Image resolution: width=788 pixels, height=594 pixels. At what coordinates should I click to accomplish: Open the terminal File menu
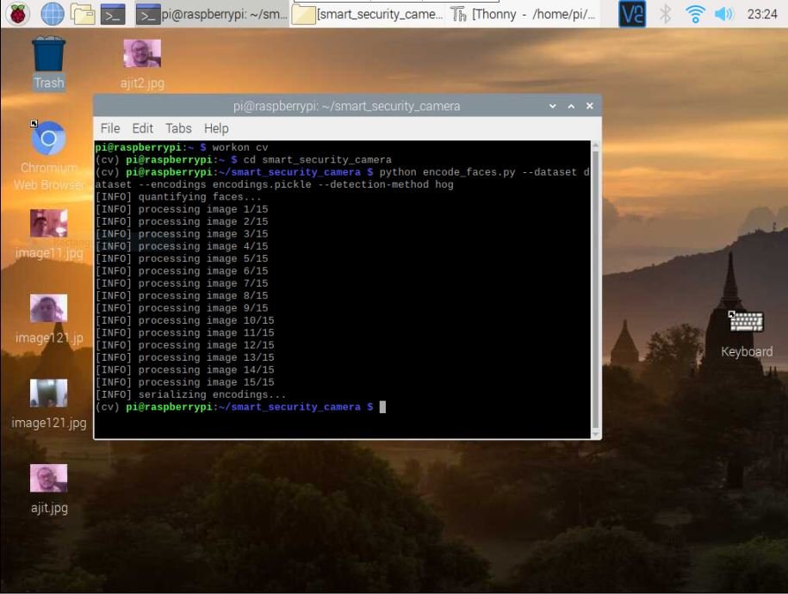110,128
